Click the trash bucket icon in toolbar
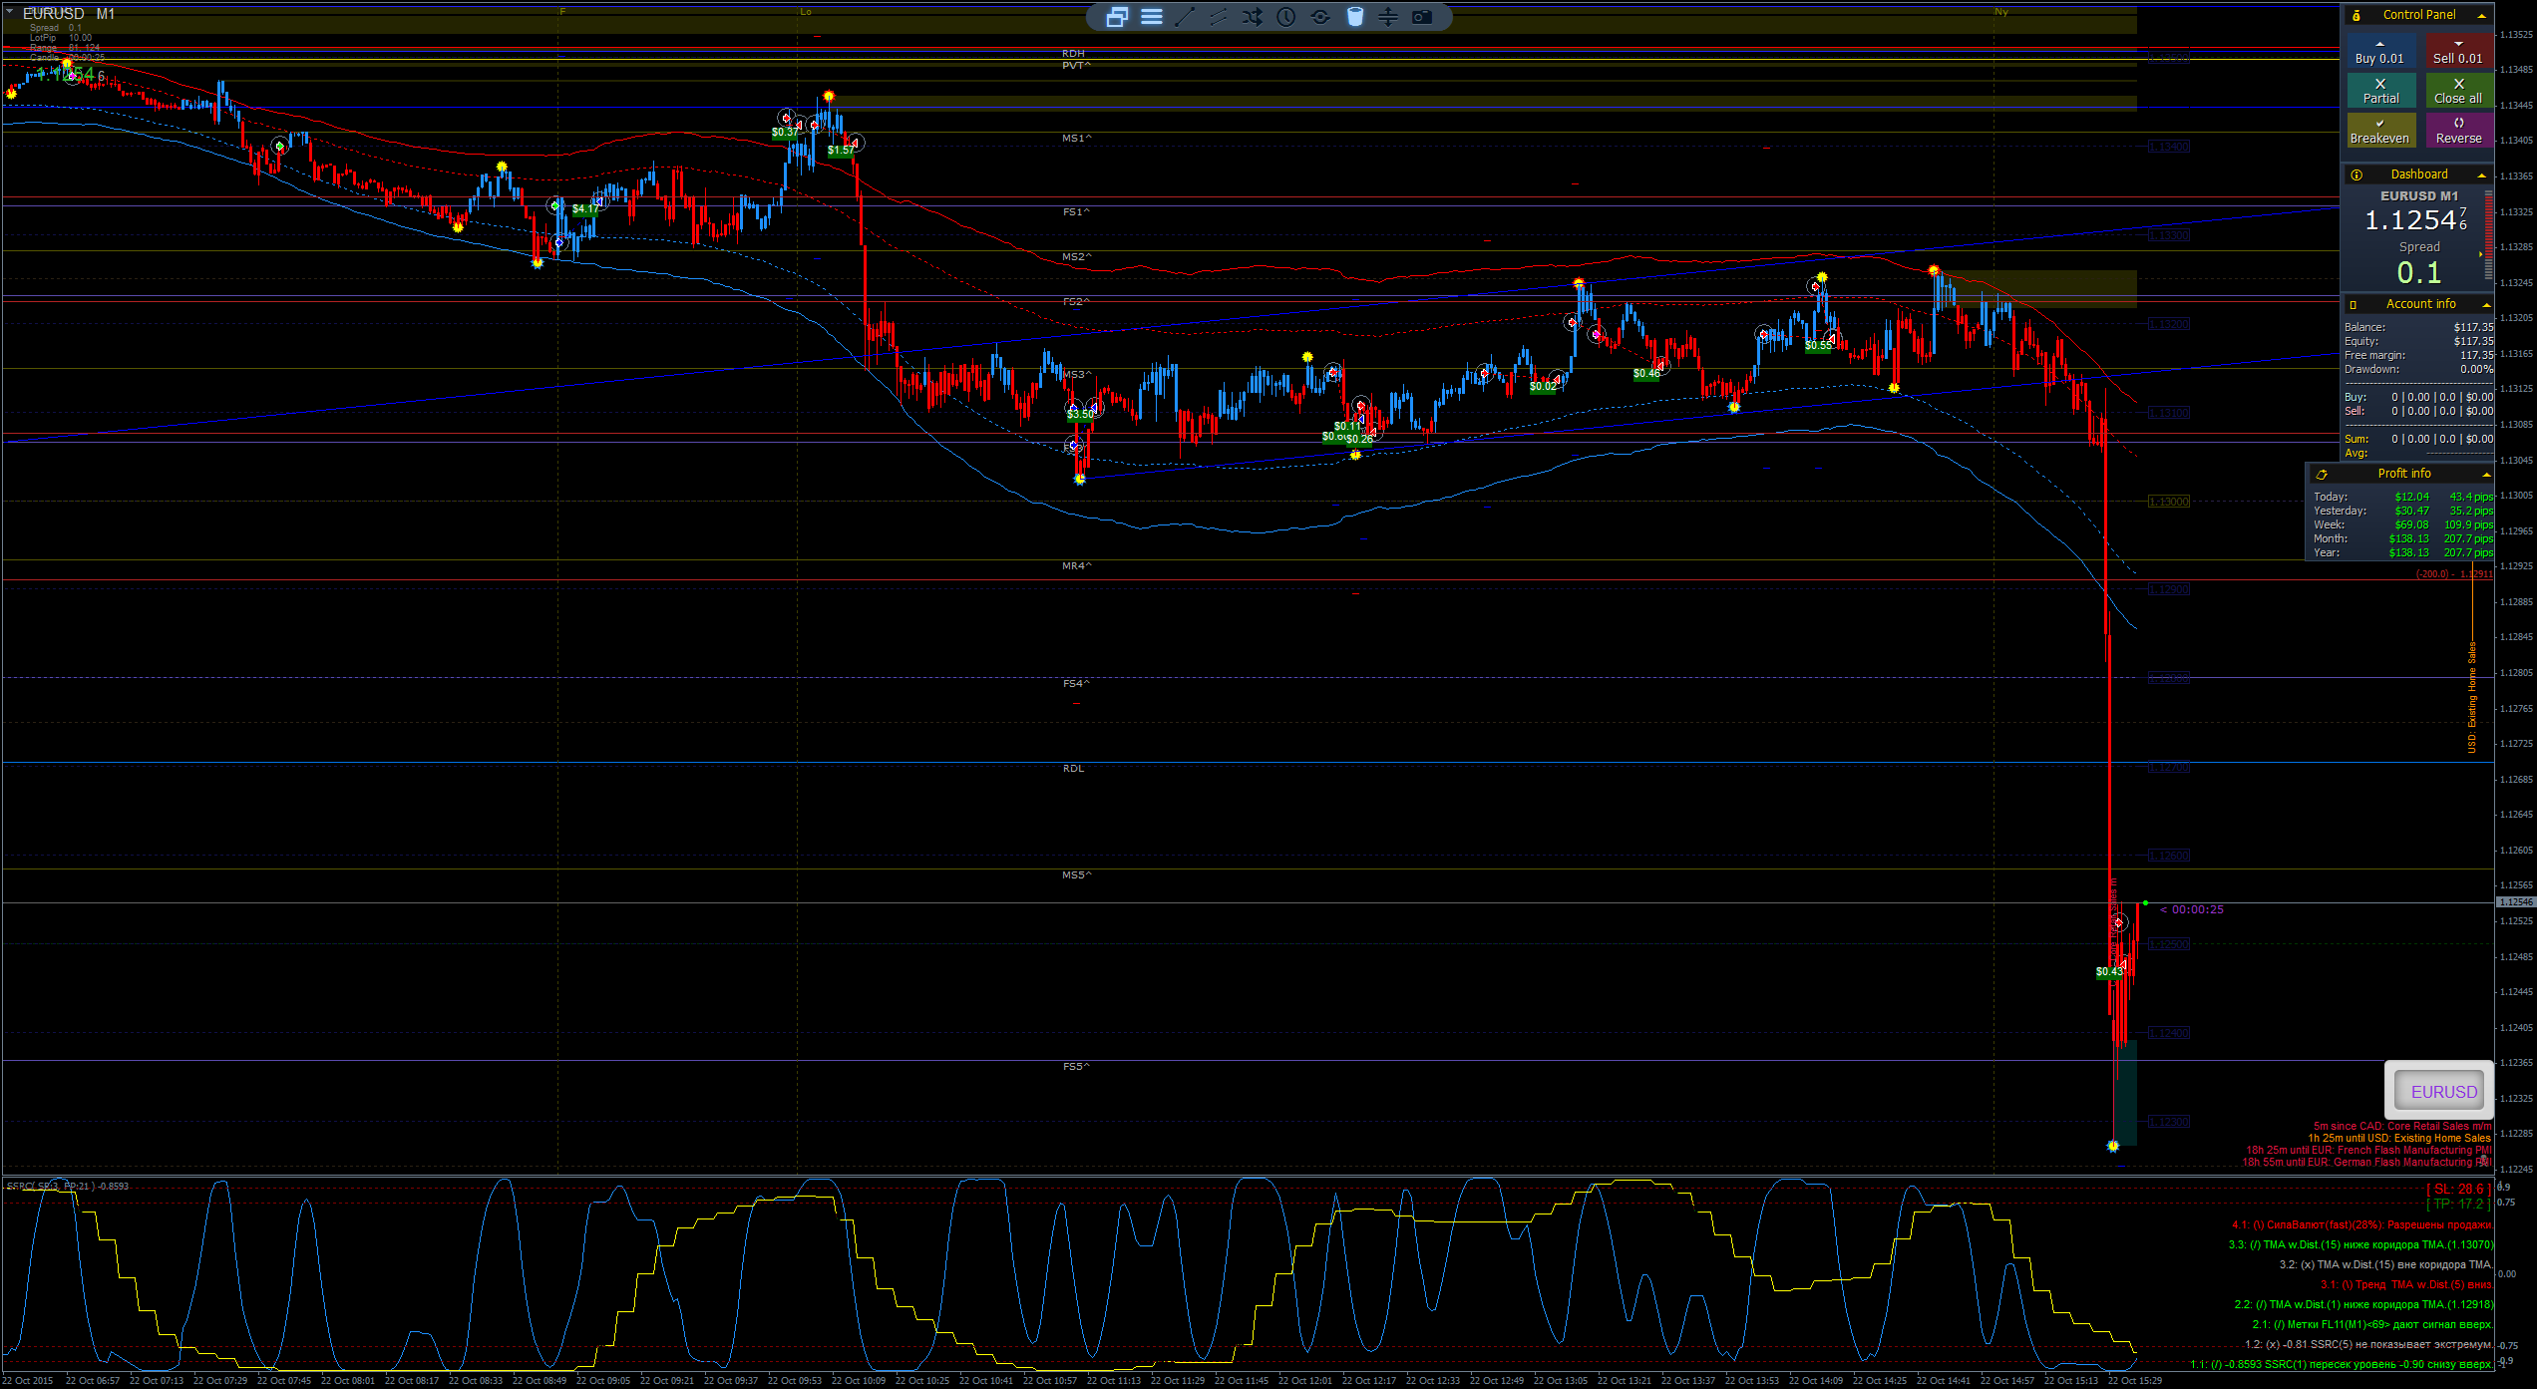This screenshot has width=2537, height=1389. click(x=1354, y=17)
